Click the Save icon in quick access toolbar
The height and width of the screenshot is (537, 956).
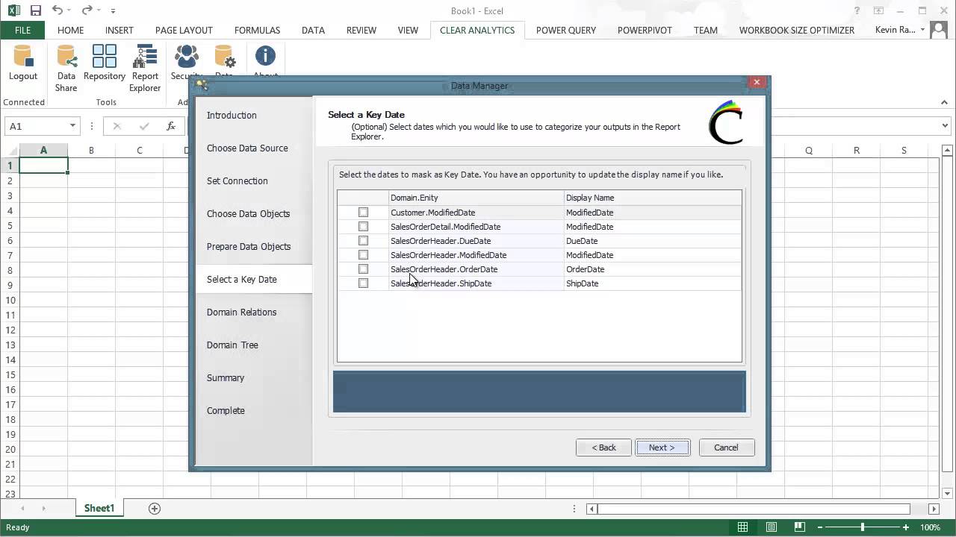point(35,10)
